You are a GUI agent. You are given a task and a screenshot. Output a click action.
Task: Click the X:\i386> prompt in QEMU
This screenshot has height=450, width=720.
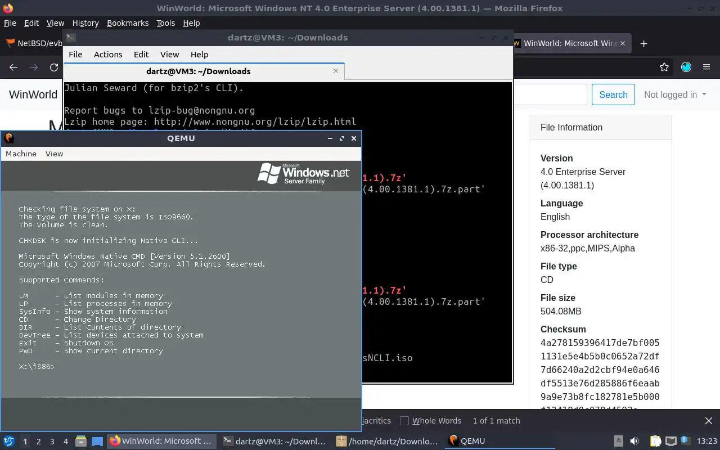click(x=37, y=366)
